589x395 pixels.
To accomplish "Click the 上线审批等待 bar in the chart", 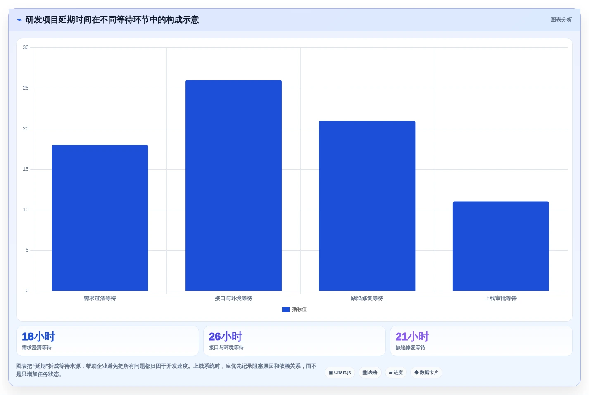I will click(501, 246).
